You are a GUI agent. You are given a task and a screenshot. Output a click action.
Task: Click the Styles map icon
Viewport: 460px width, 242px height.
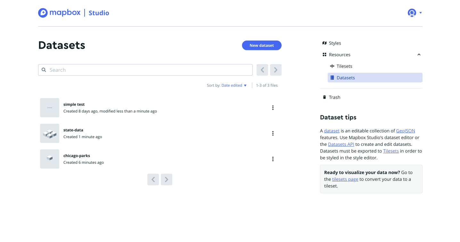click(x=324, y=43)
